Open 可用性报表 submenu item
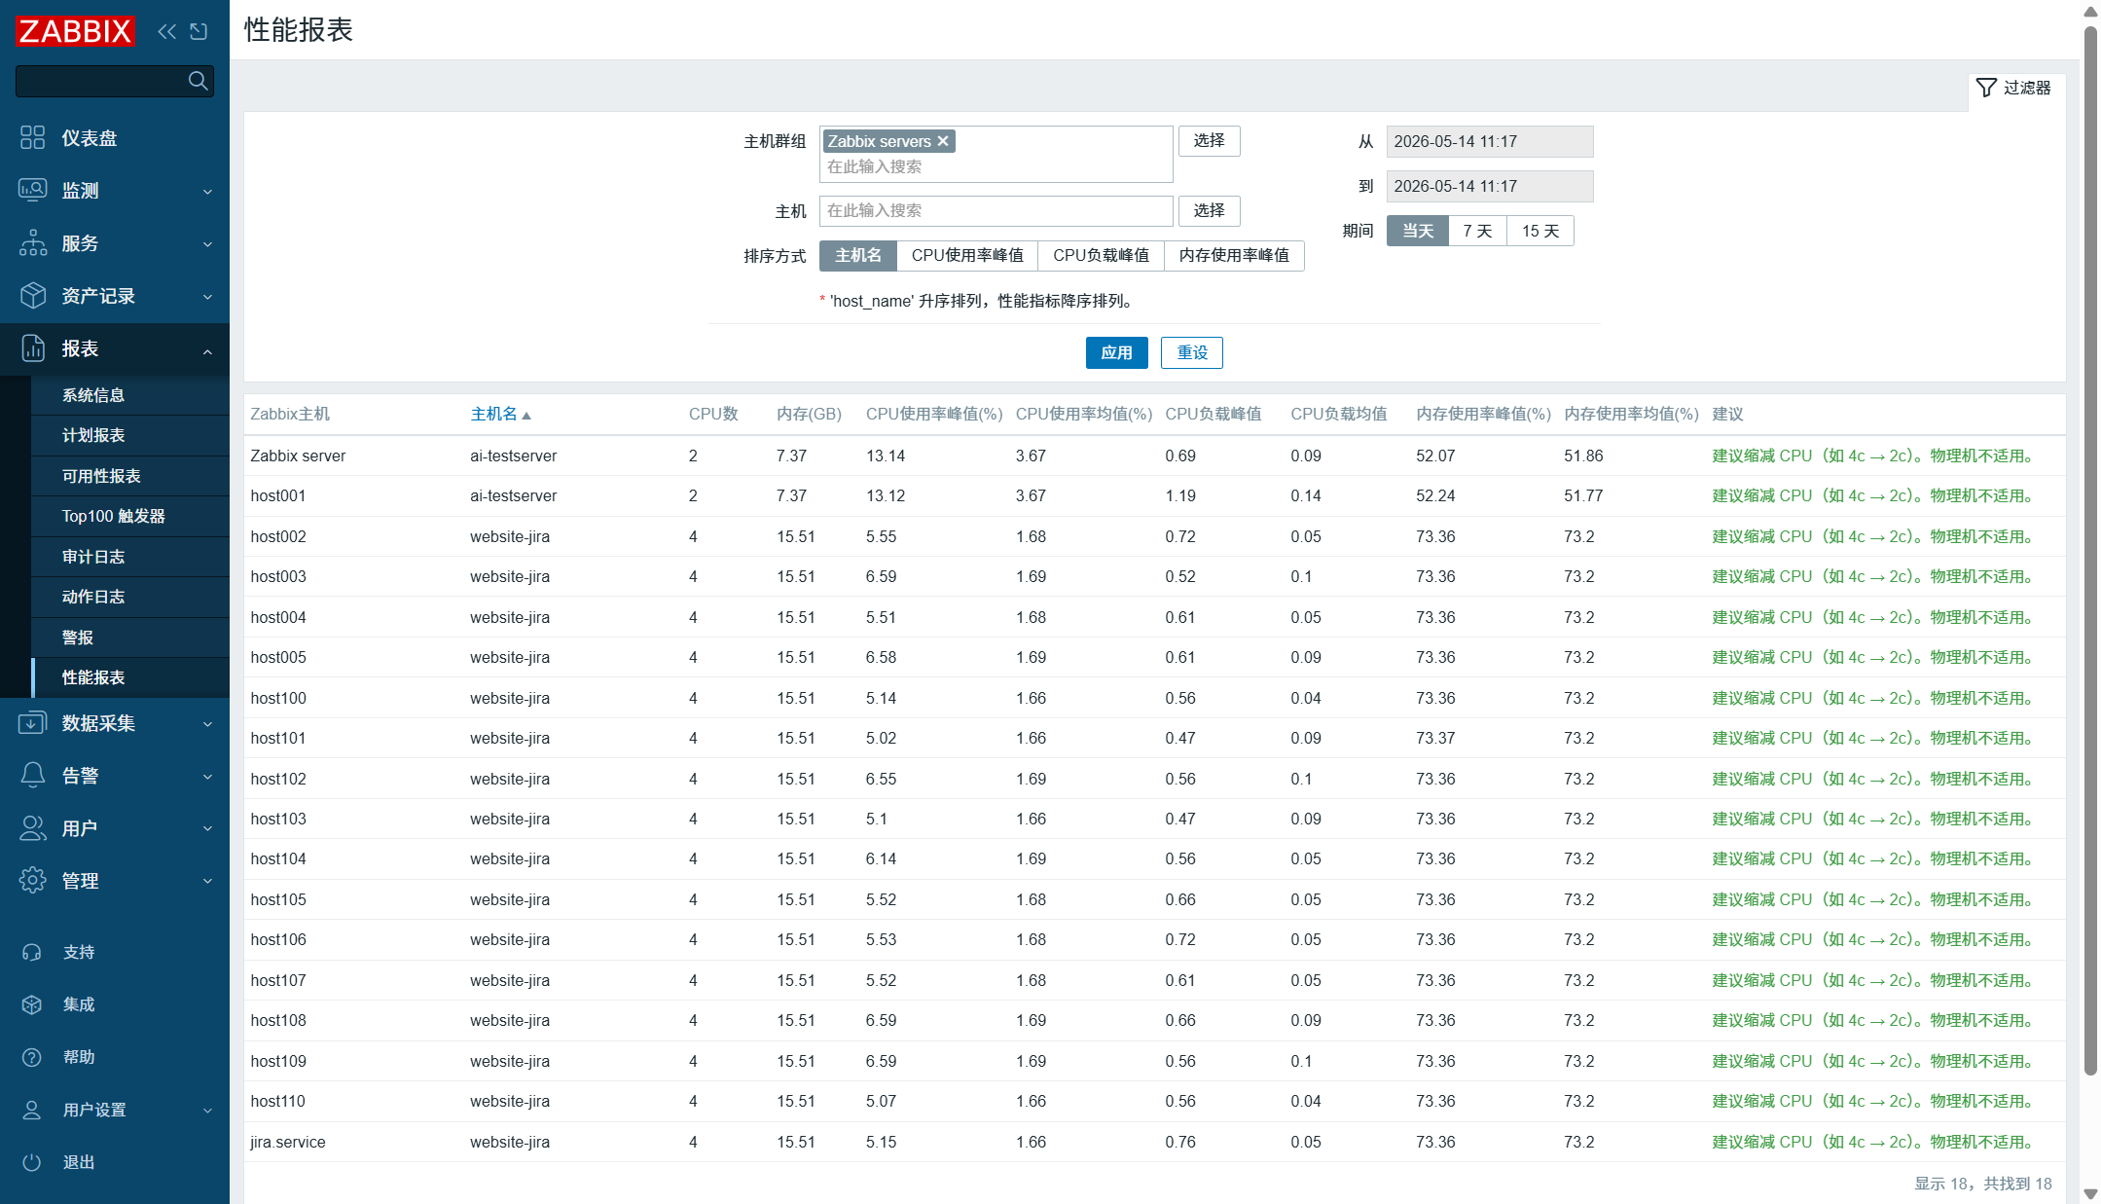The width and height of the screenshot is (2101, 1204). (x=130, y=476)
